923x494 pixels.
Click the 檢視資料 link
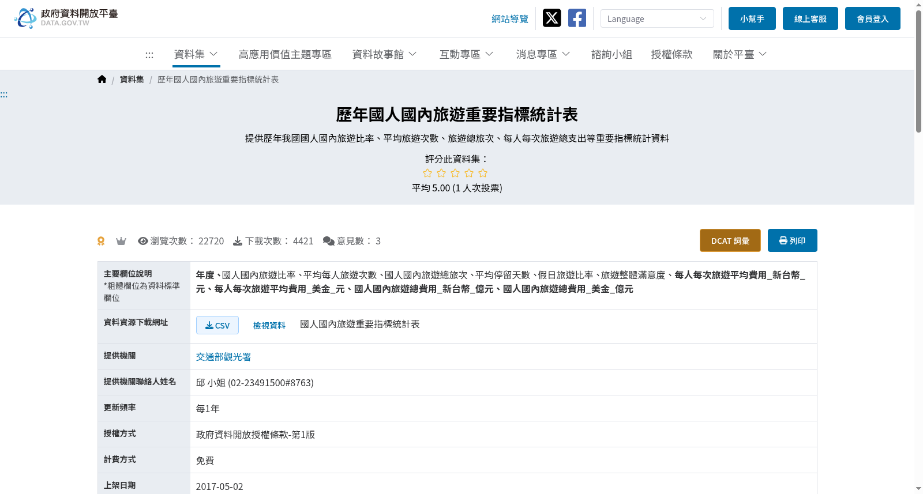[x=269, y=326]
